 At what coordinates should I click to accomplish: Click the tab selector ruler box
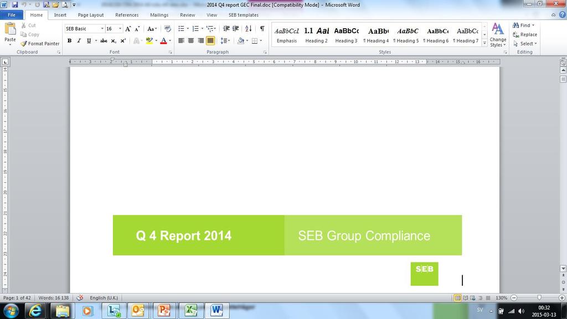tap(5, 62)
